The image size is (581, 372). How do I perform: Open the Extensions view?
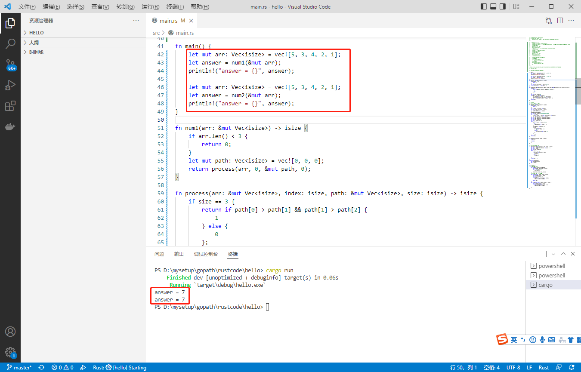10,106
